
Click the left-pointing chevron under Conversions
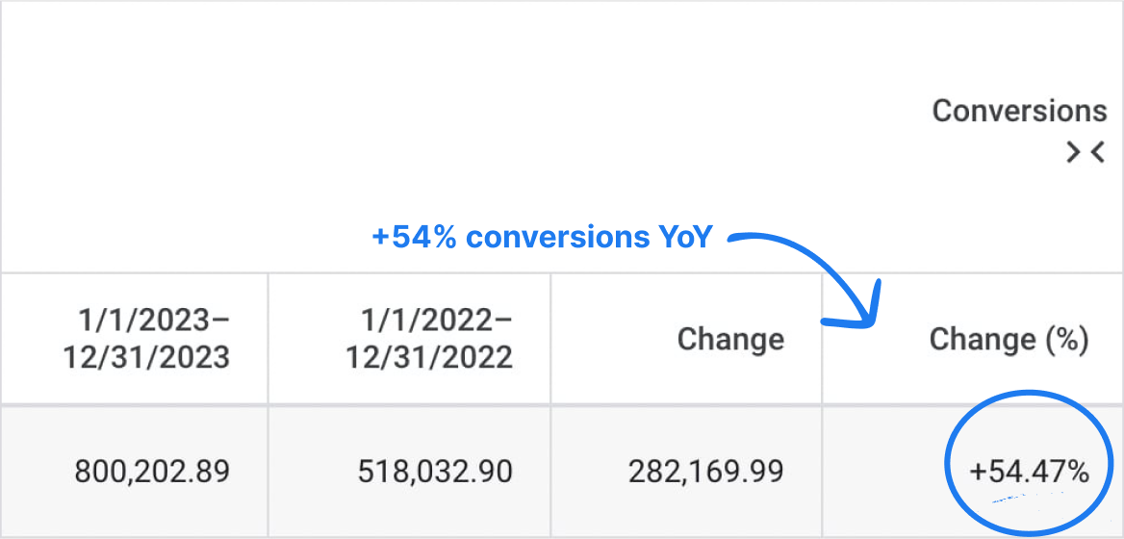(x=1097, y=152)
